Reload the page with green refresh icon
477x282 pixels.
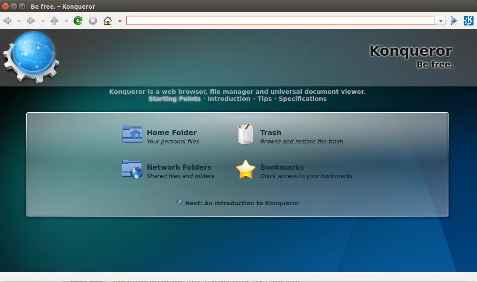coord(78,21)
